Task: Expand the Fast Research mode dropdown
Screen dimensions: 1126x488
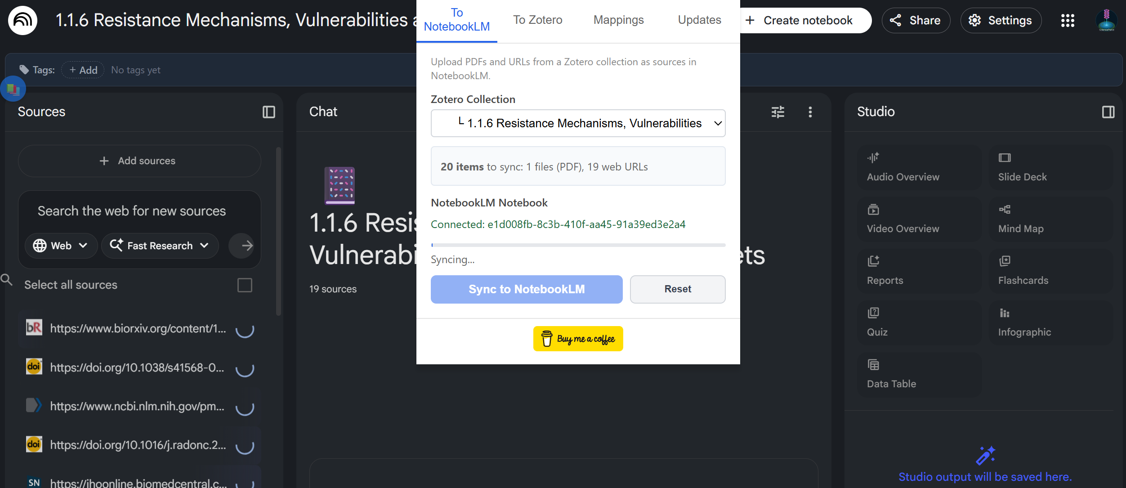Action: click(160, 246)
